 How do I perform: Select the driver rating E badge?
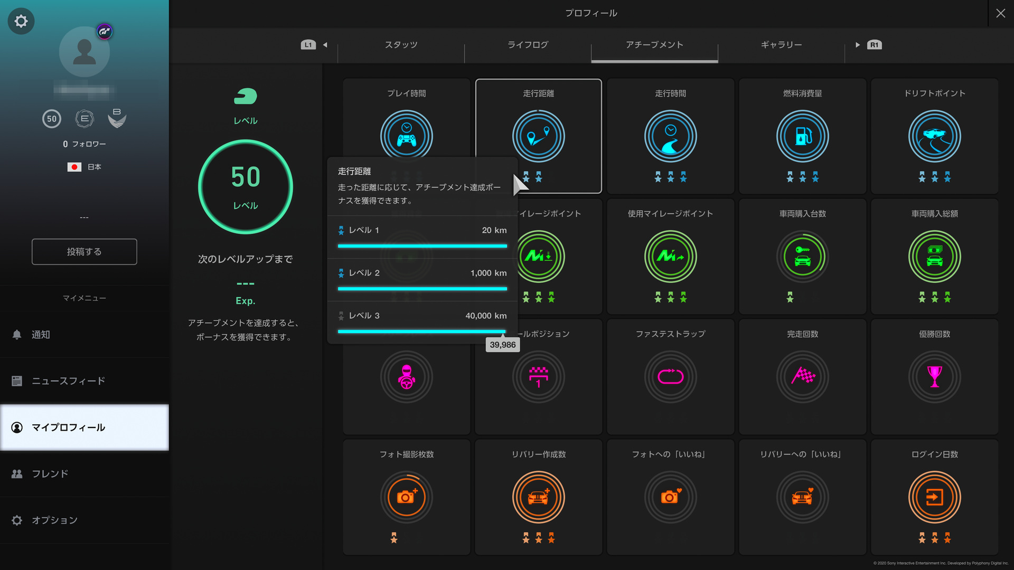point(84,119)
